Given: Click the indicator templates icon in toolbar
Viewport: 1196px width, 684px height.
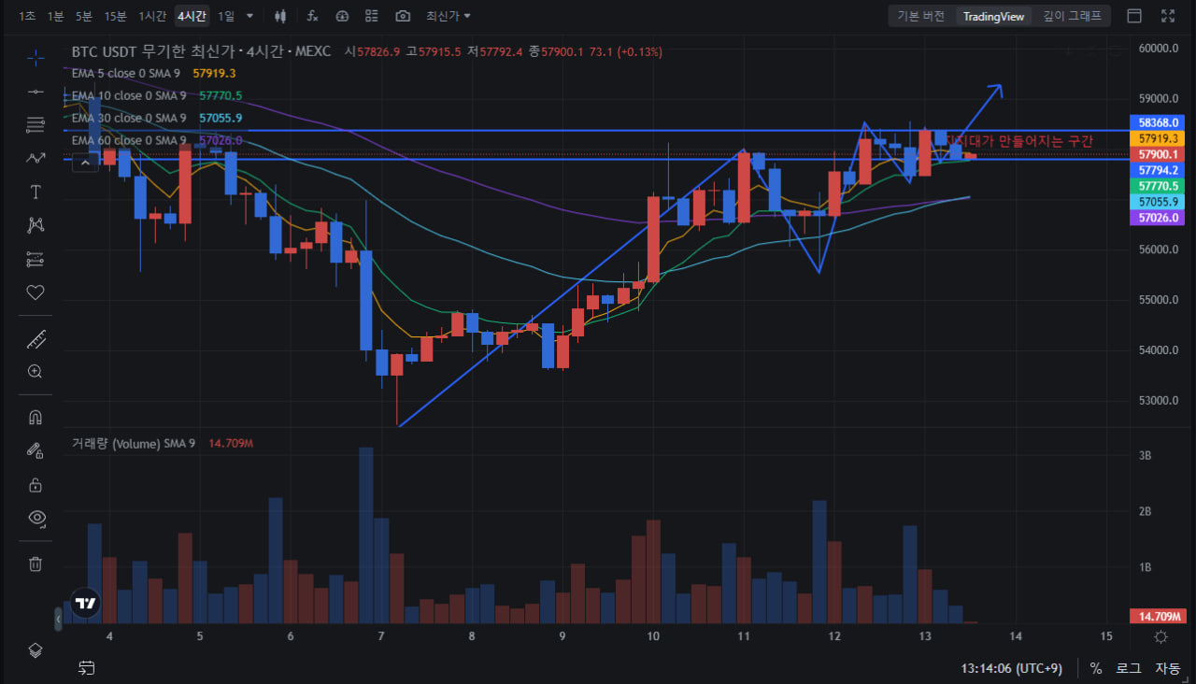Looking at the screenshot, I should [x=342, y=16].
